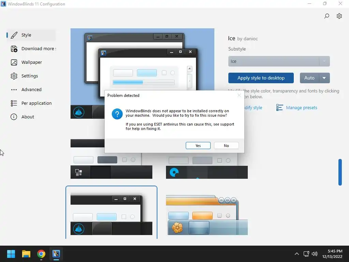Open File Explorer from taskbar
The height and width of the screenshot is (262, 349).
(26, 254)
